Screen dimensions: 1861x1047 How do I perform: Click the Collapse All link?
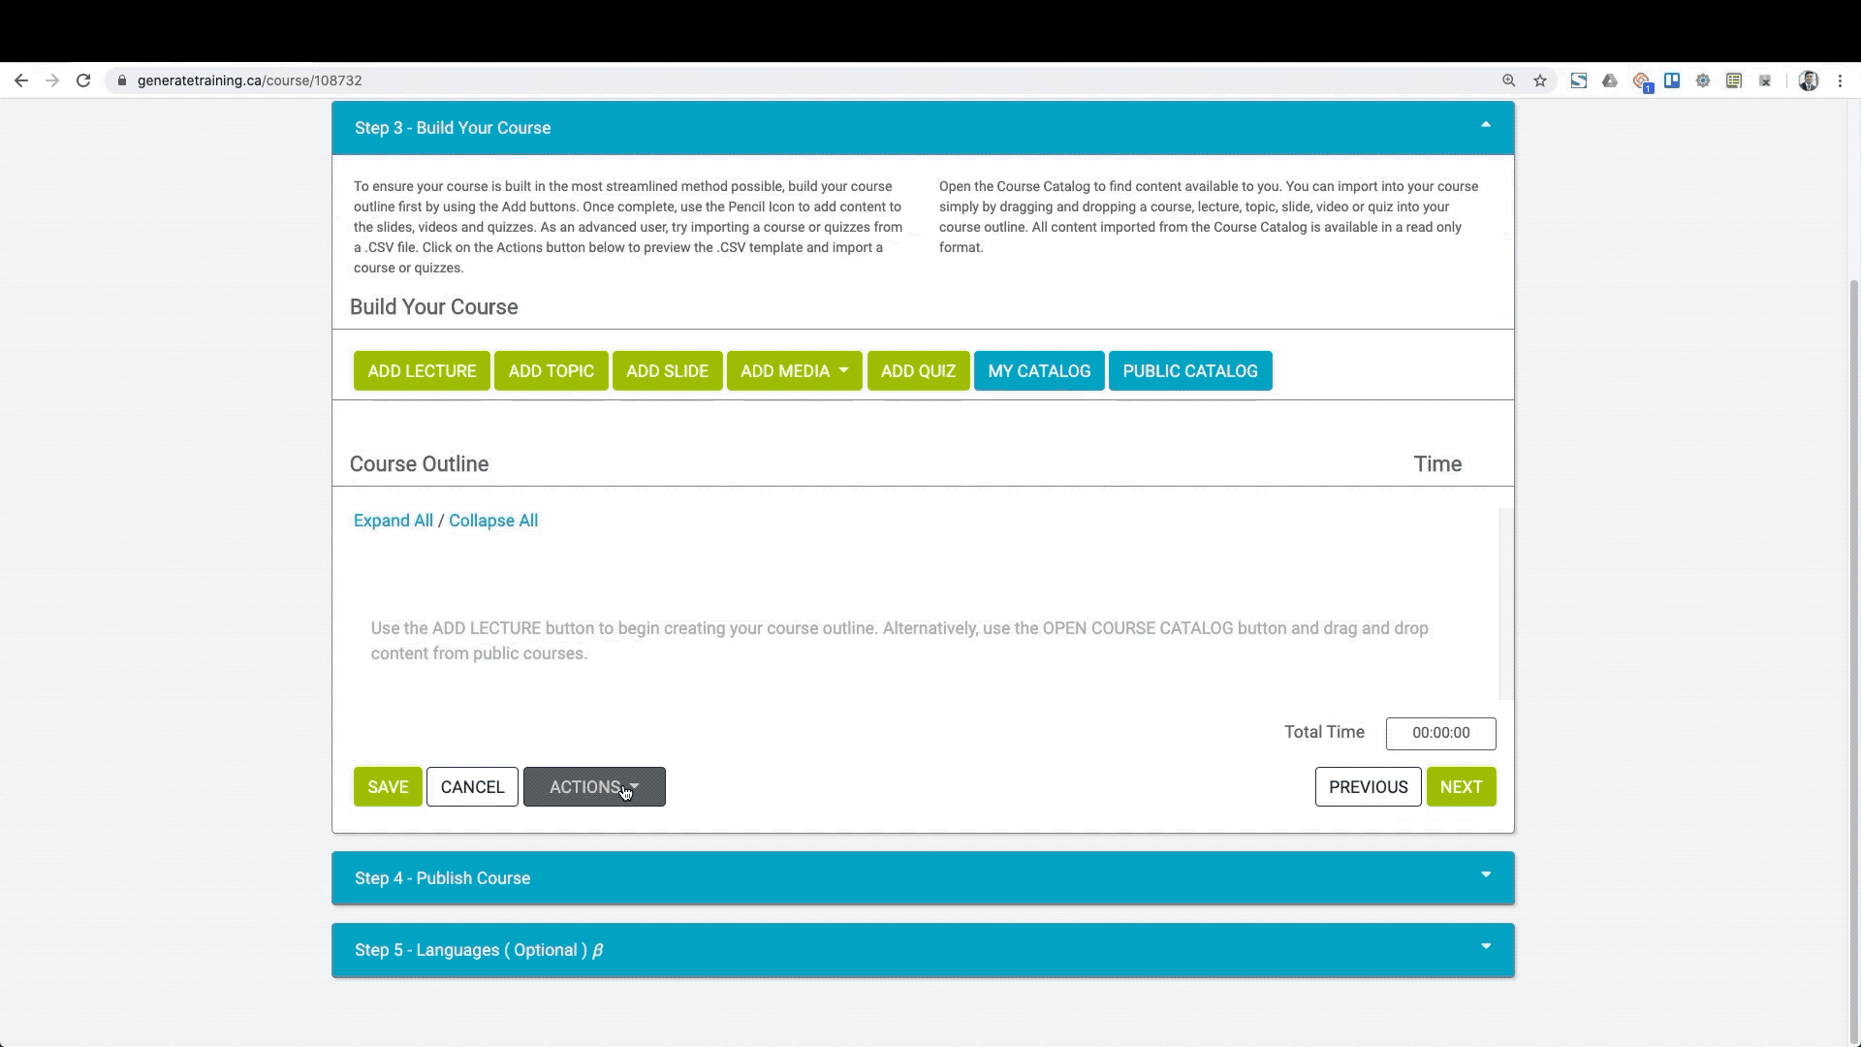pyautogui.click(x=493, y=521)
